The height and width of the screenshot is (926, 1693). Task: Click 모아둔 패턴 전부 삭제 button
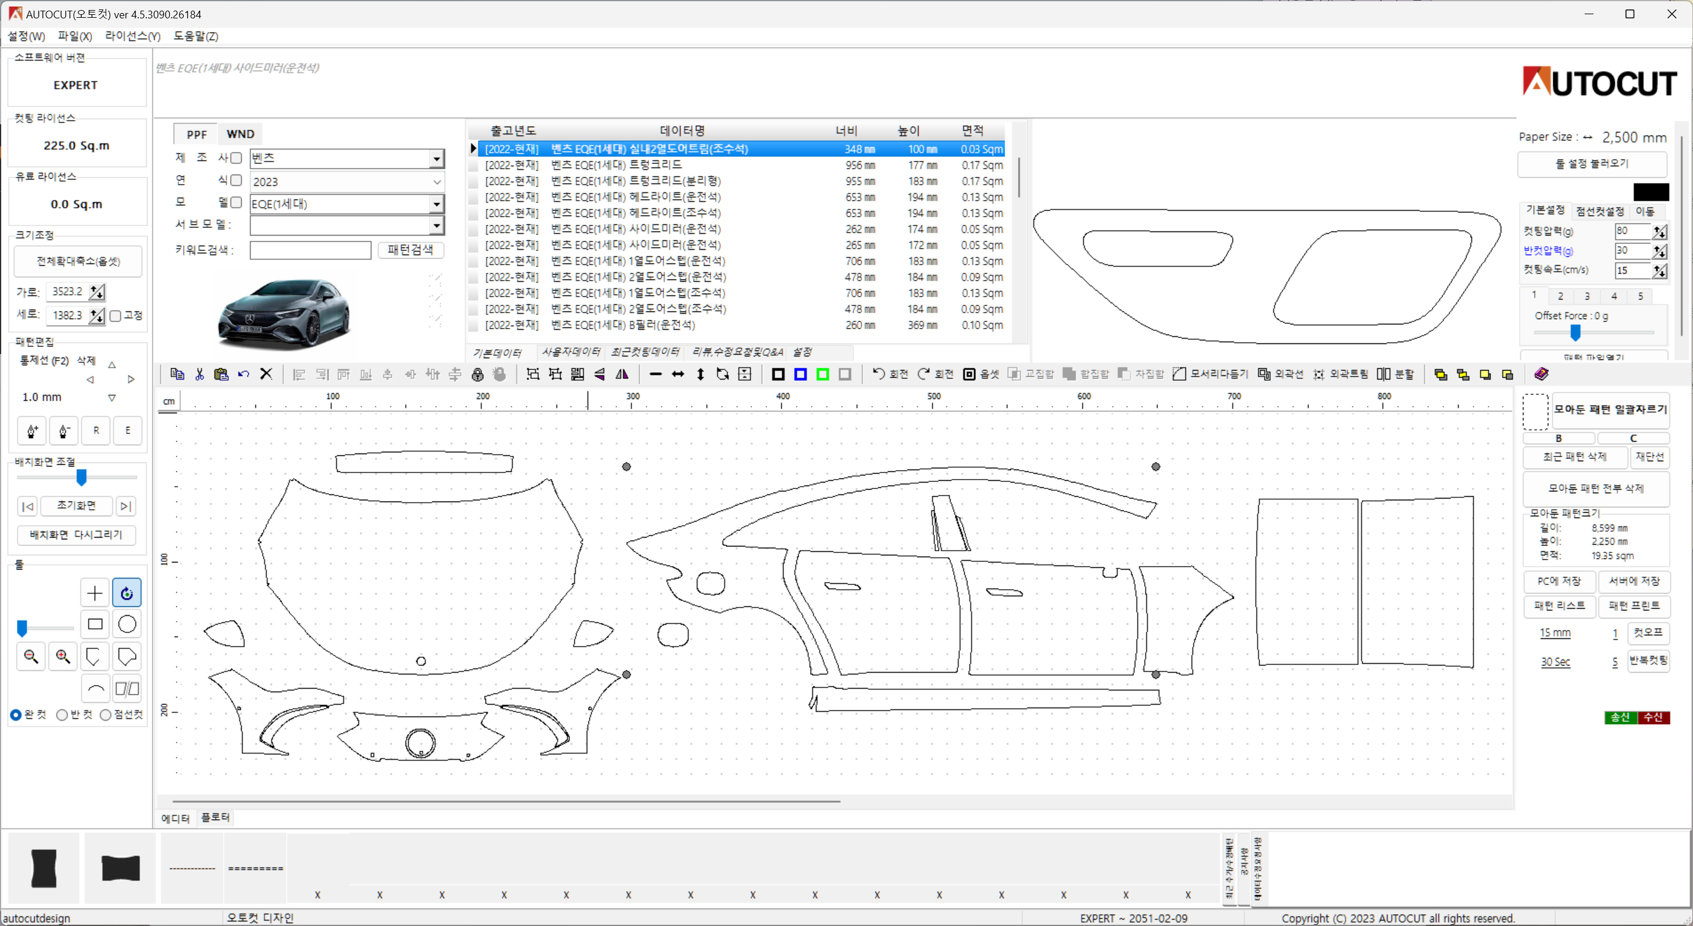1595,488
